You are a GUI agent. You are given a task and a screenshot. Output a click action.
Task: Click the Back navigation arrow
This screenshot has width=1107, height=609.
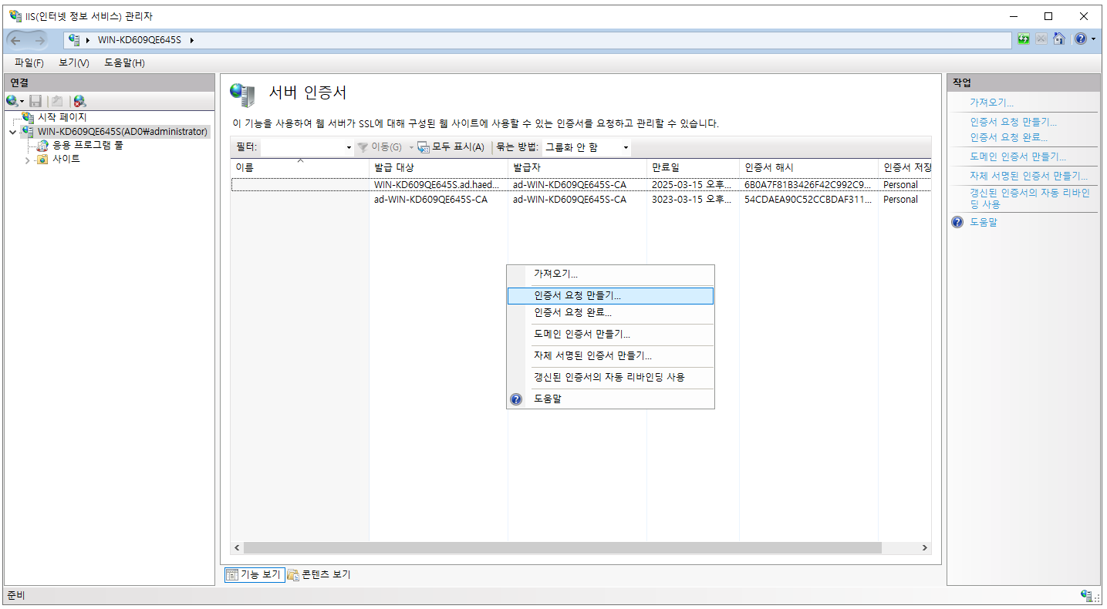point(16,40)
